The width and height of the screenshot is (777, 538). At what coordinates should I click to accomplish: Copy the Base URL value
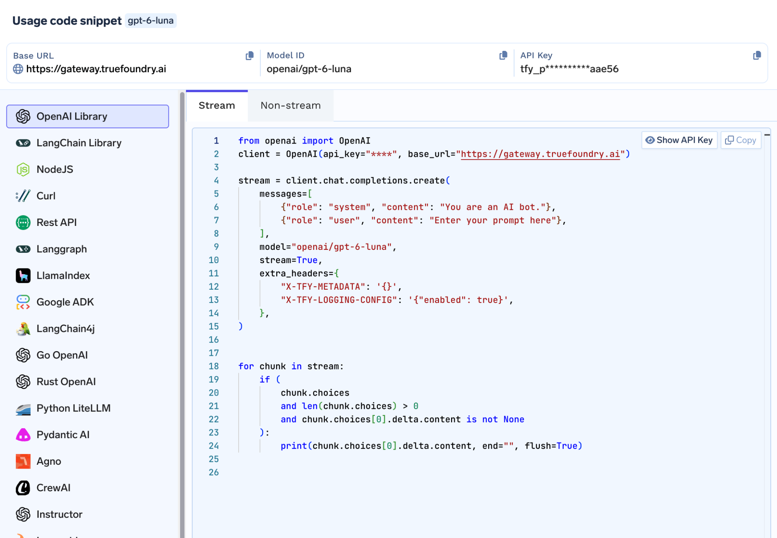pyautogui.click(x=249, y=56)
